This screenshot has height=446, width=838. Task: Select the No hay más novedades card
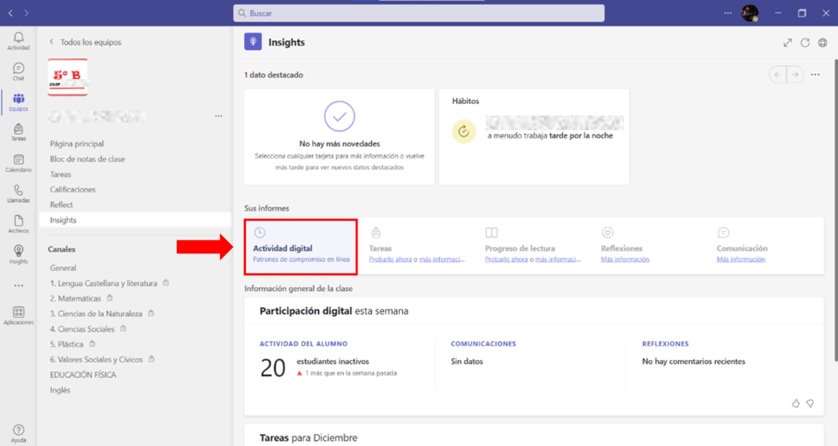click(339, 137)
